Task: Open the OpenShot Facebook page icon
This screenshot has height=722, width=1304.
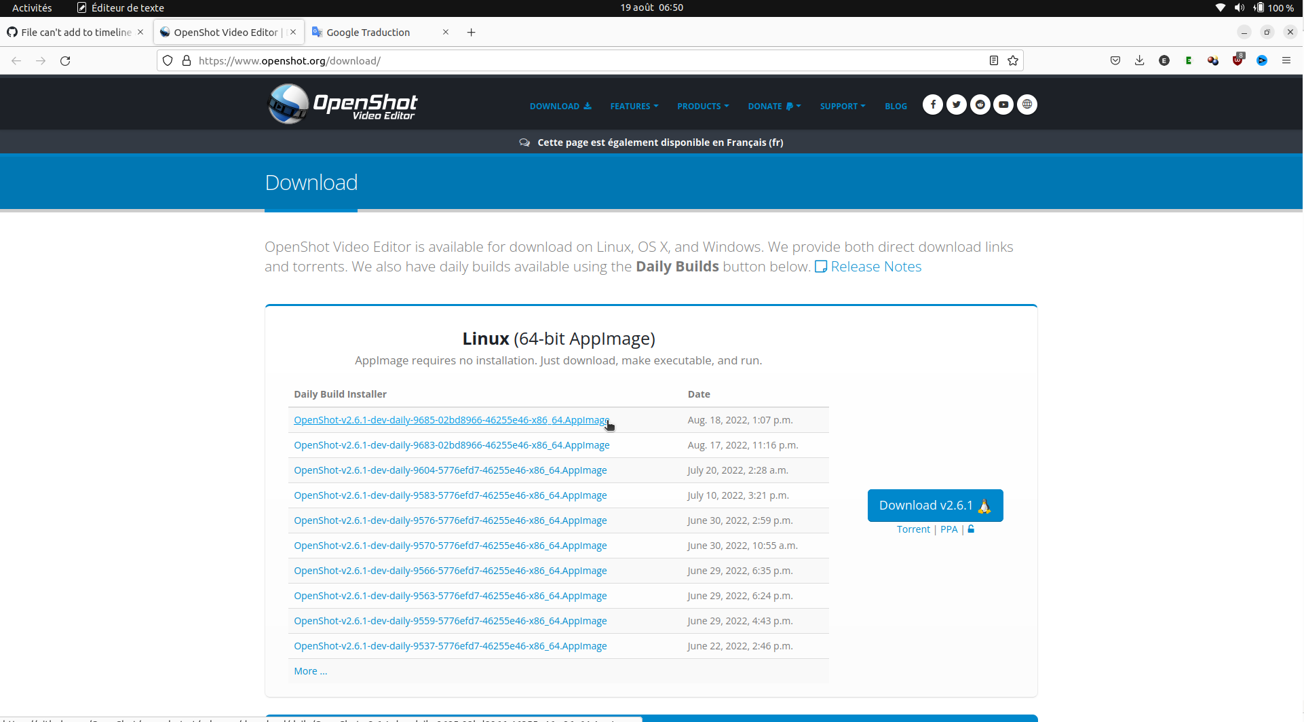Action: pyautogui.click(x=932, y=104)
